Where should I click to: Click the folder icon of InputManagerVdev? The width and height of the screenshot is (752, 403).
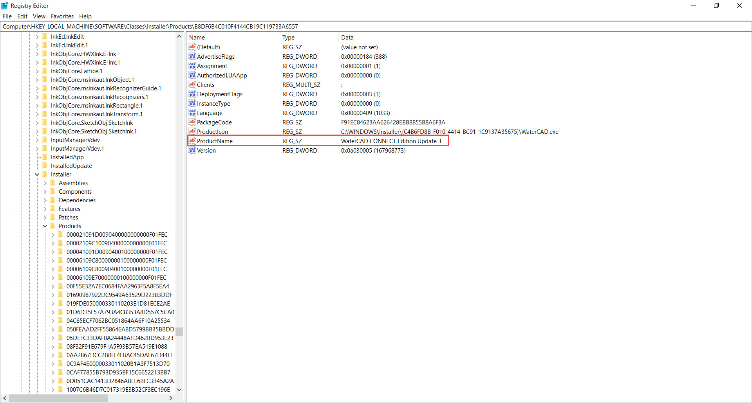coord(45,140)
